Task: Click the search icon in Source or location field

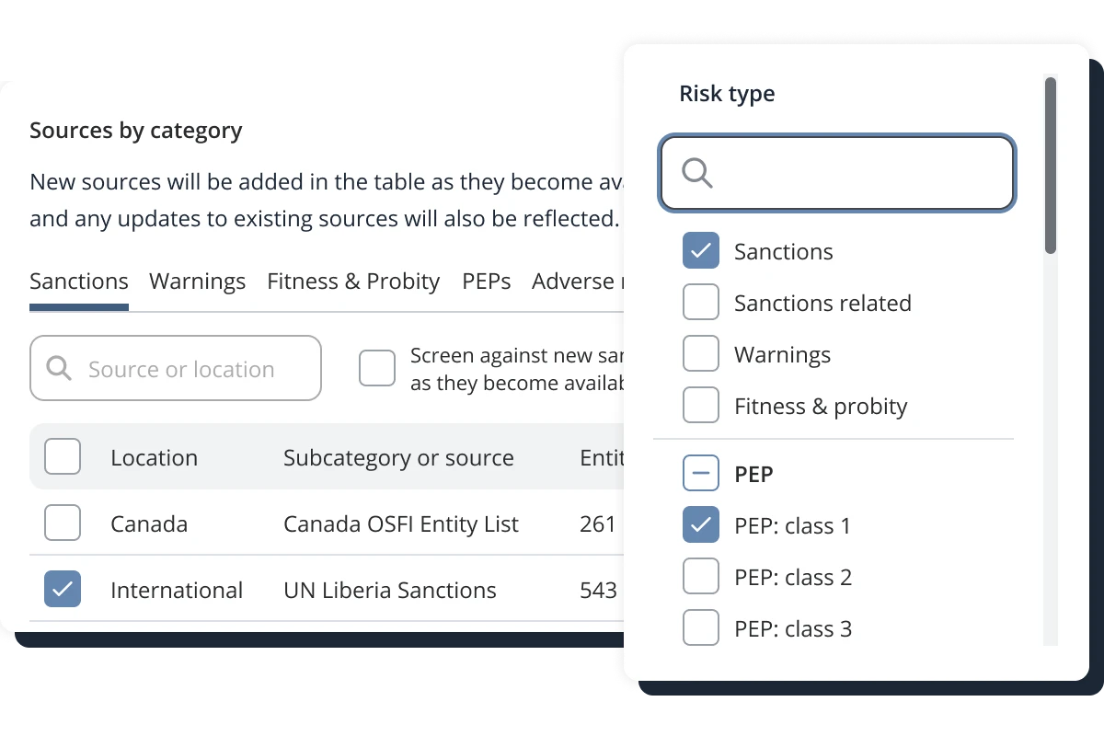Action: 59,369
